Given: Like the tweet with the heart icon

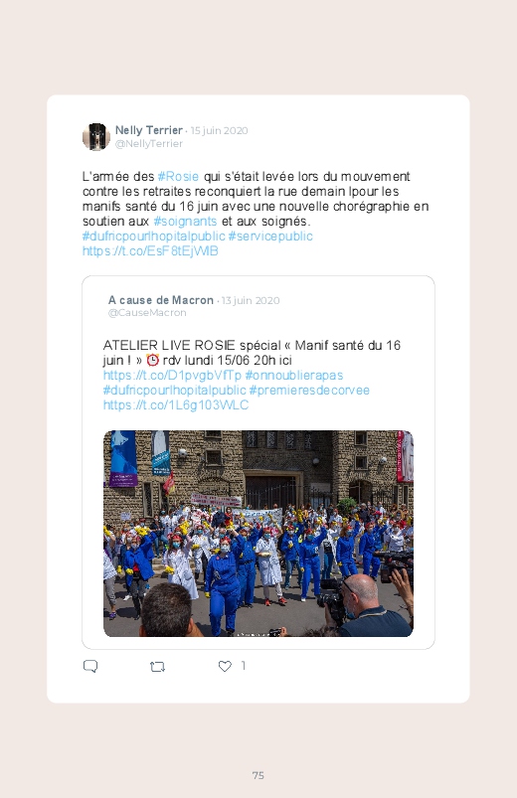Looking at the screenshot, I should click(225, 666).
